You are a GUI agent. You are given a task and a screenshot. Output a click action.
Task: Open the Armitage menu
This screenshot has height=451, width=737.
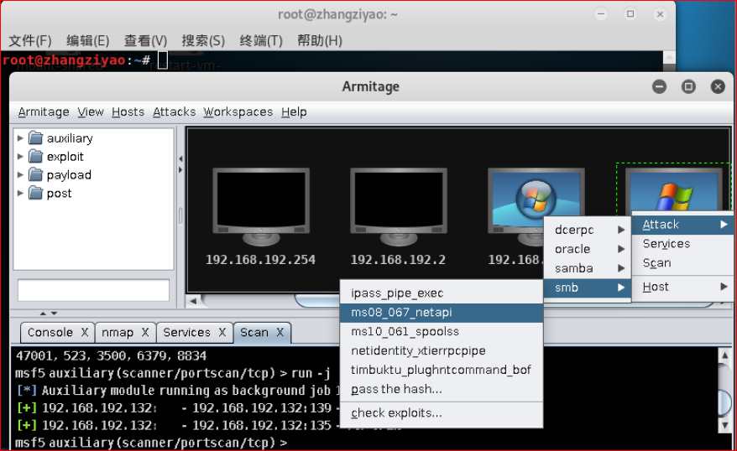tap(44, 111)
